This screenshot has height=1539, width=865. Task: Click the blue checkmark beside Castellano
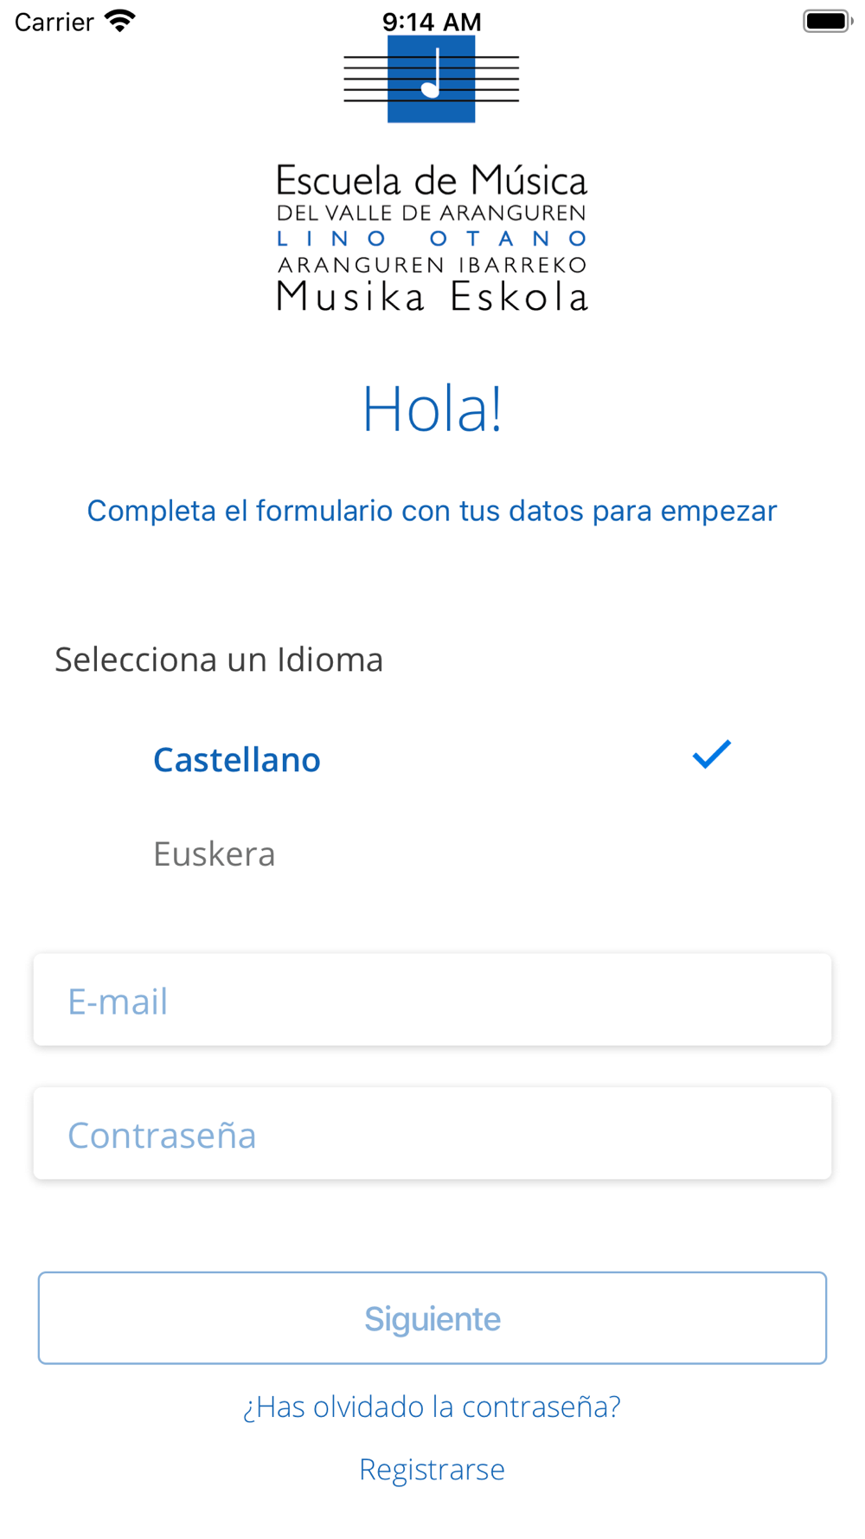[x=711, y=755]
